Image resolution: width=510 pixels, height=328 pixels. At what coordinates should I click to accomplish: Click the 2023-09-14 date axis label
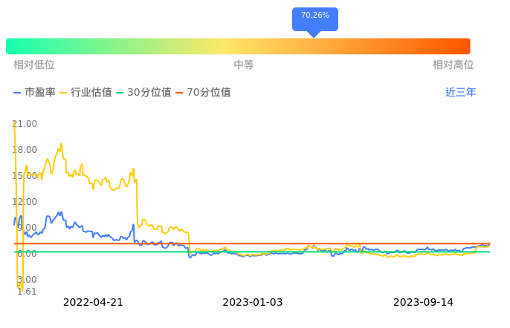(x=423, y=303)
